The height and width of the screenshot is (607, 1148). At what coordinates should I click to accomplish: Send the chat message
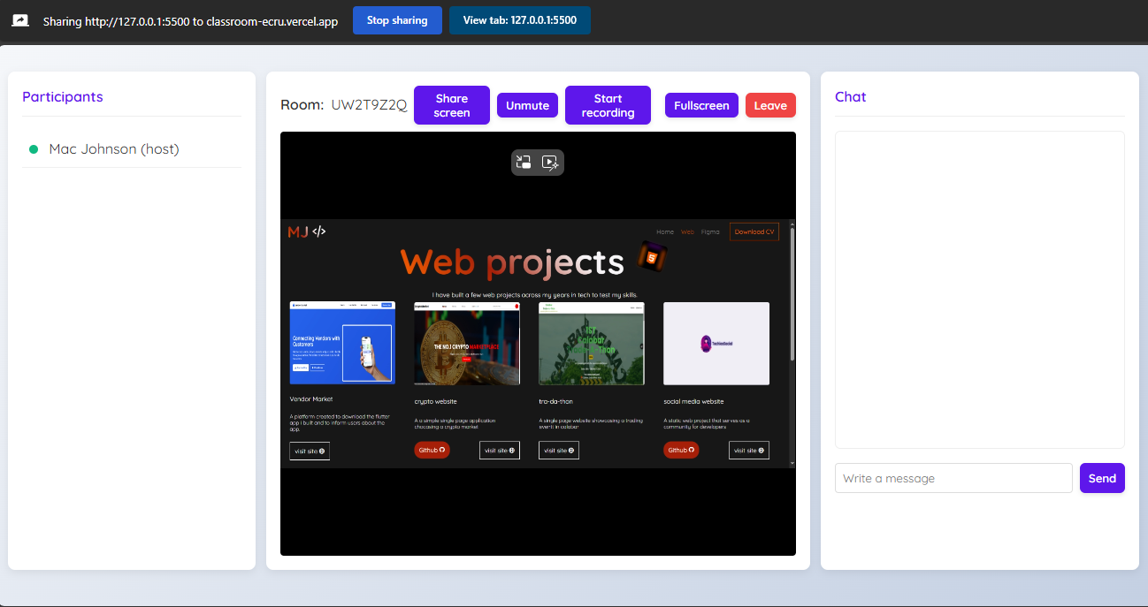click(x=1102, y=478)
